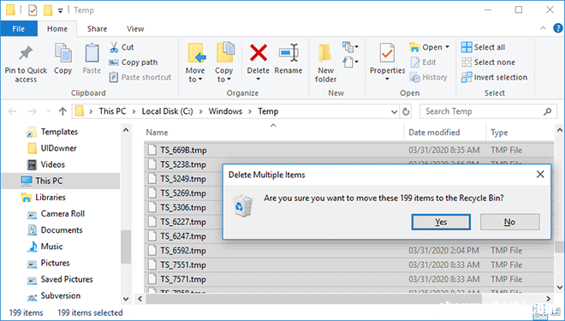Open the Easy access dropdown icon
Viewport: 565px width, 321px height.
point(350,62)
